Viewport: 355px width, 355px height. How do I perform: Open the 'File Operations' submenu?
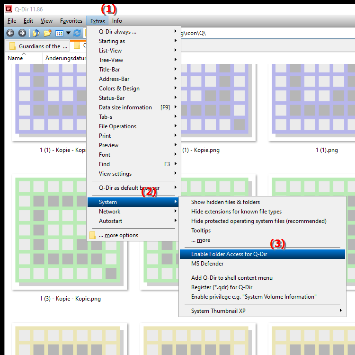tap(133, 126)
